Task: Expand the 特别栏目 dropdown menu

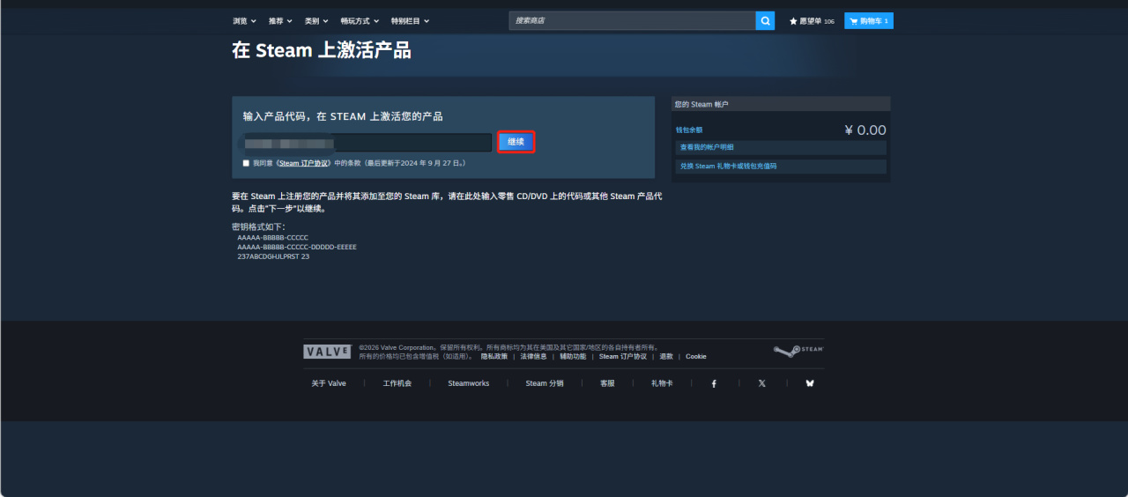Action: pyautogui.click(x=411, y=20)
